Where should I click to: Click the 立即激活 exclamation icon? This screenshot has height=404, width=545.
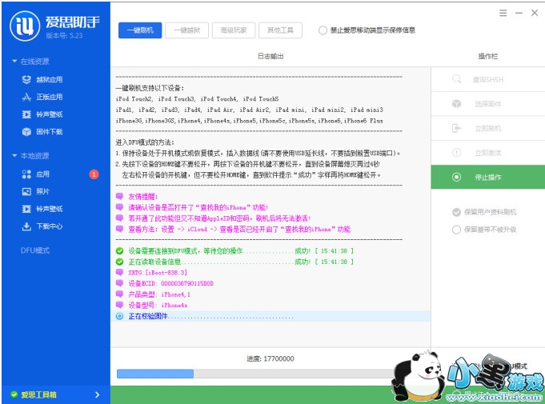pos(456,153)
